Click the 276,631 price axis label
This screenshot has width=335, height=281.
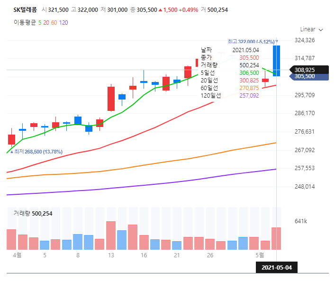pyautogui.click(x=305, y=132)
